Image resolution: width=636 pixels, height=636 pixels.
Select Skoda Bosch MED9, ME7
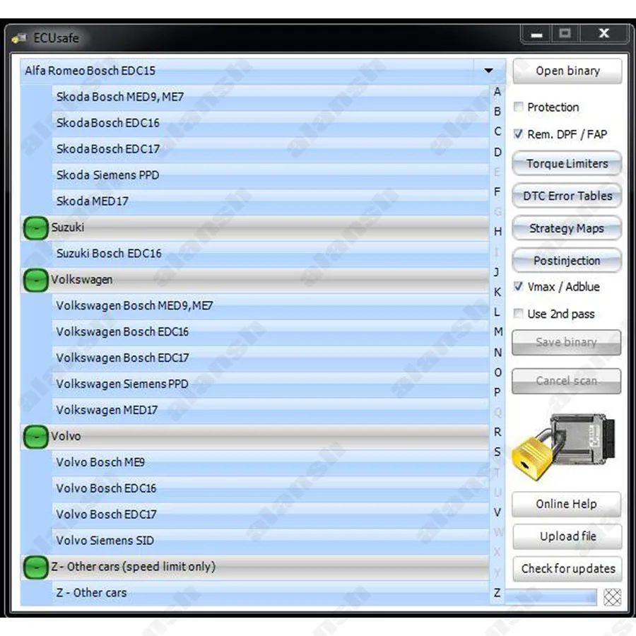tap(270, 97)
